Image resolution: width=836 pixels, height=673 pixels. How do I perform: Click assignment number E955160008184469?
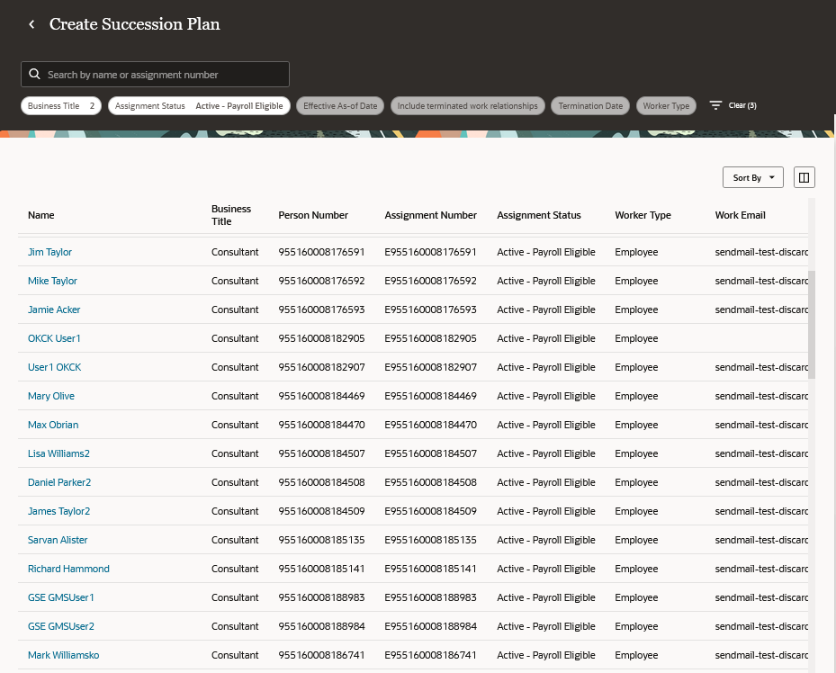(x=430, y=396)
